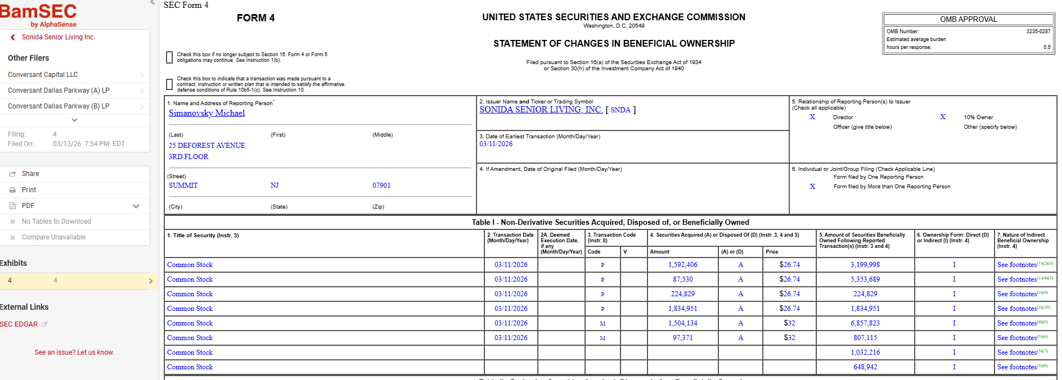The image size is (1062, 380).
Task: Click the 97,371 amount cell
Action: (683, 338)
